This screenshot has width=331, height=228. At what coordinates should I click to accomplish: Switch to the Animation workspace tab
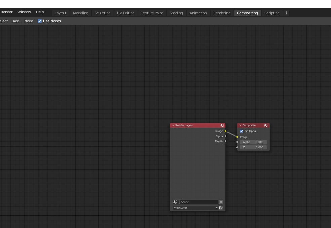tap(198, 13)
